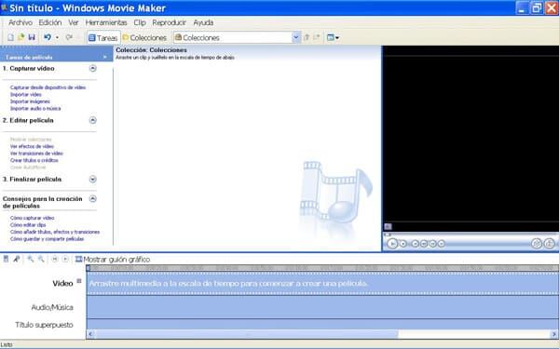
Task: Open Cómo añadir títulos, efectos y transiciones tip
Action: point(55,232)
